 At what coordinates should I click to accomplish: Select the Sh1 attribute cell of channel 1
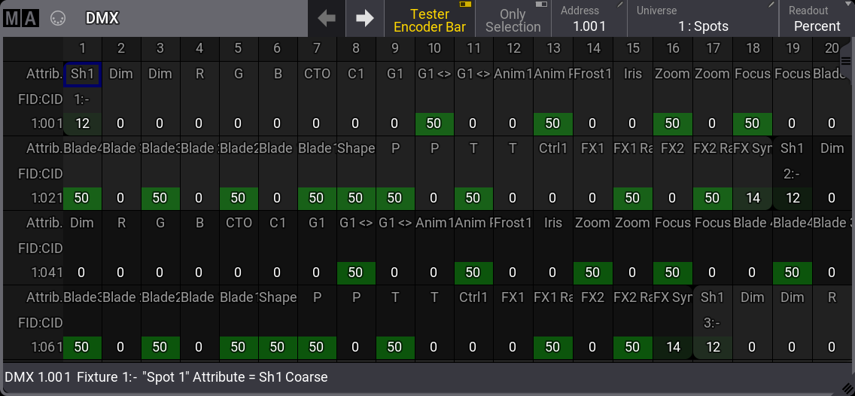81,74
